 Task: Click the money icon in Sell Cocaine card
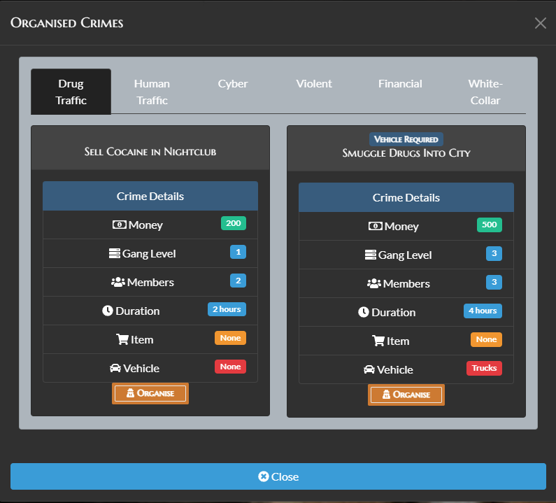[x=120, y=225]
